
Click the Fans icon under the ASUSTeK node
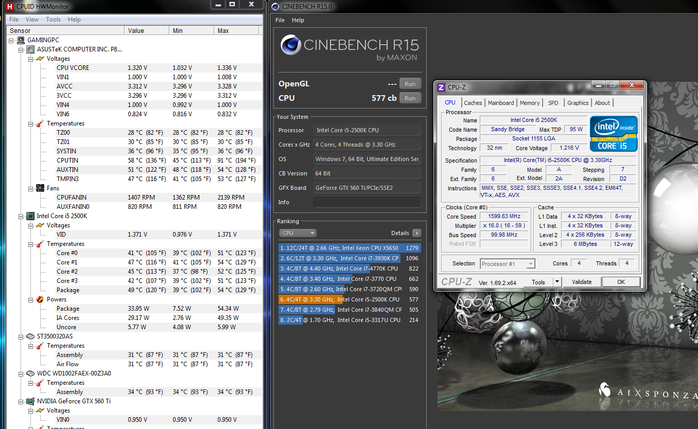40,188
